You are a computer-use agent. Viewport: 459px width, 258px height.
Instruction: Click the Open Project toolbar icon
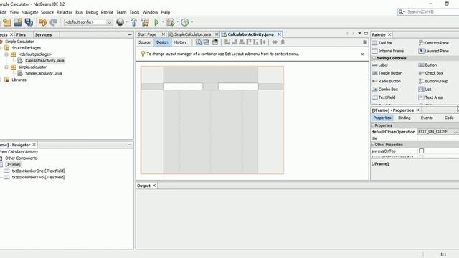coord(18,22)
